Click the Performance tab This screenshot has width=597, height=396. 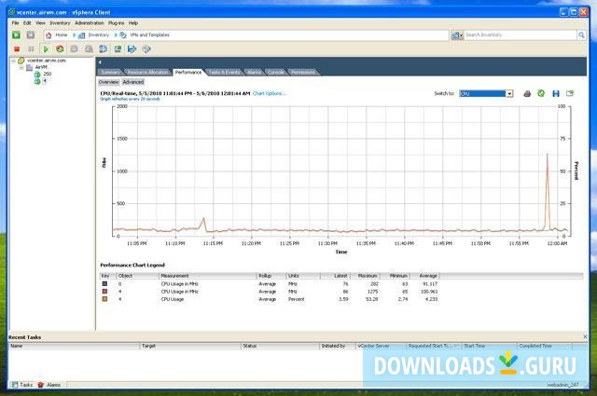[188, 73]
